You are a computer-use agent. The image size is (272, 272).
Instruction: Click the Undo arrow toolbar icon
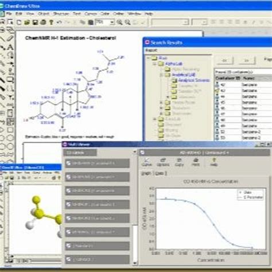pyautogui.click(x=59, y=22)
